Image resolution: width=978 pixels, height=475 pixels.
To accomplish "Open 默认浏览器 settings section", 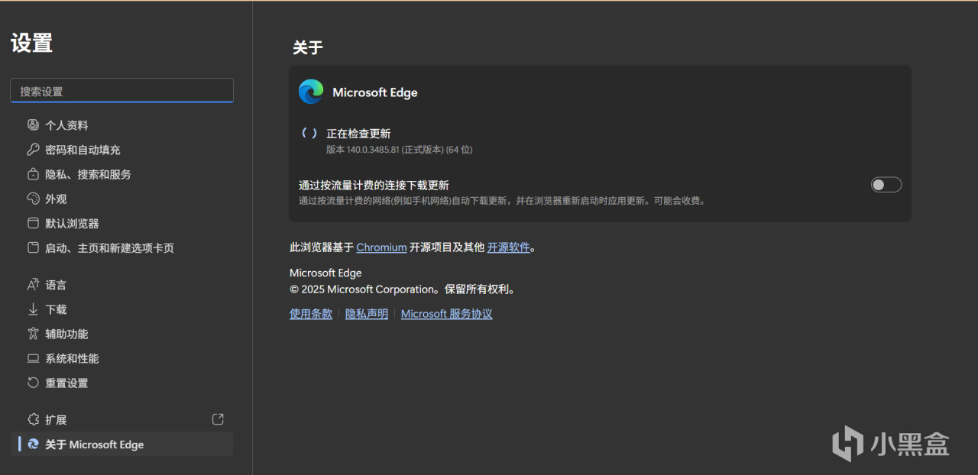I will click(72, 224).
